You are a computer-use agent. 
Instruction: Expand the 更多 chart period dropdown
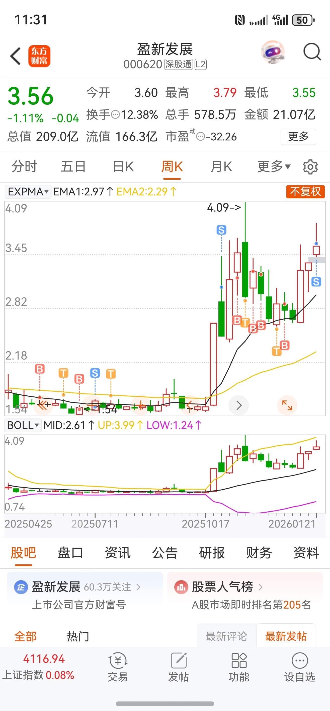(274, 166)
